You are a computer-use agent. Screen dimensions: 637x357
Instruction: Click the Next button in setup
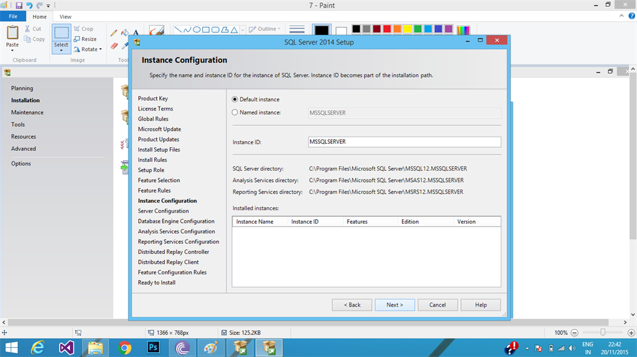click(x=394, y=305)
